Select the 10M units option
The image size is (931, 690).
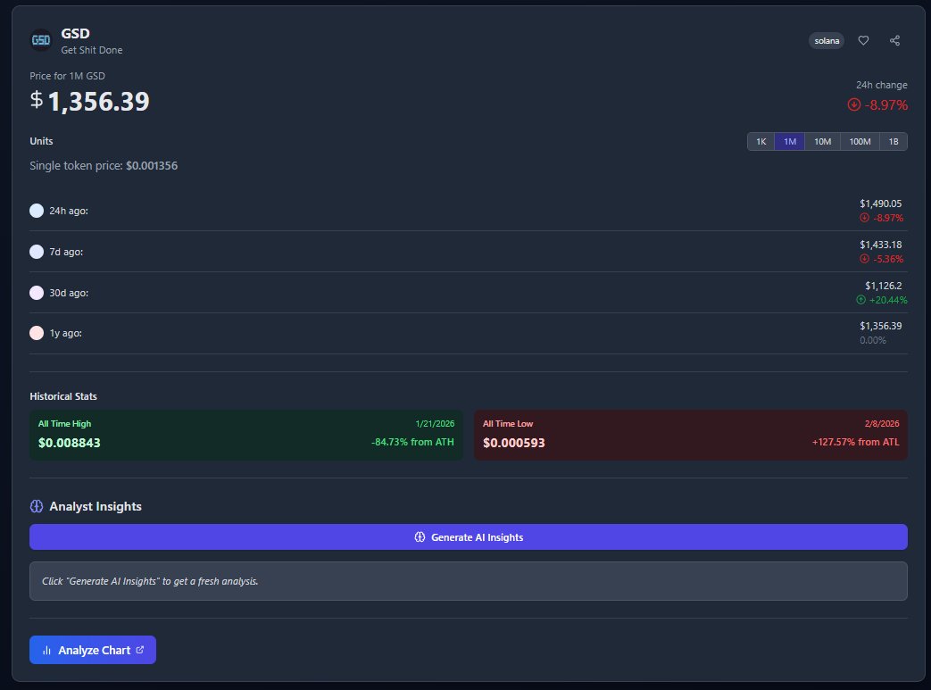pos(822,141)
